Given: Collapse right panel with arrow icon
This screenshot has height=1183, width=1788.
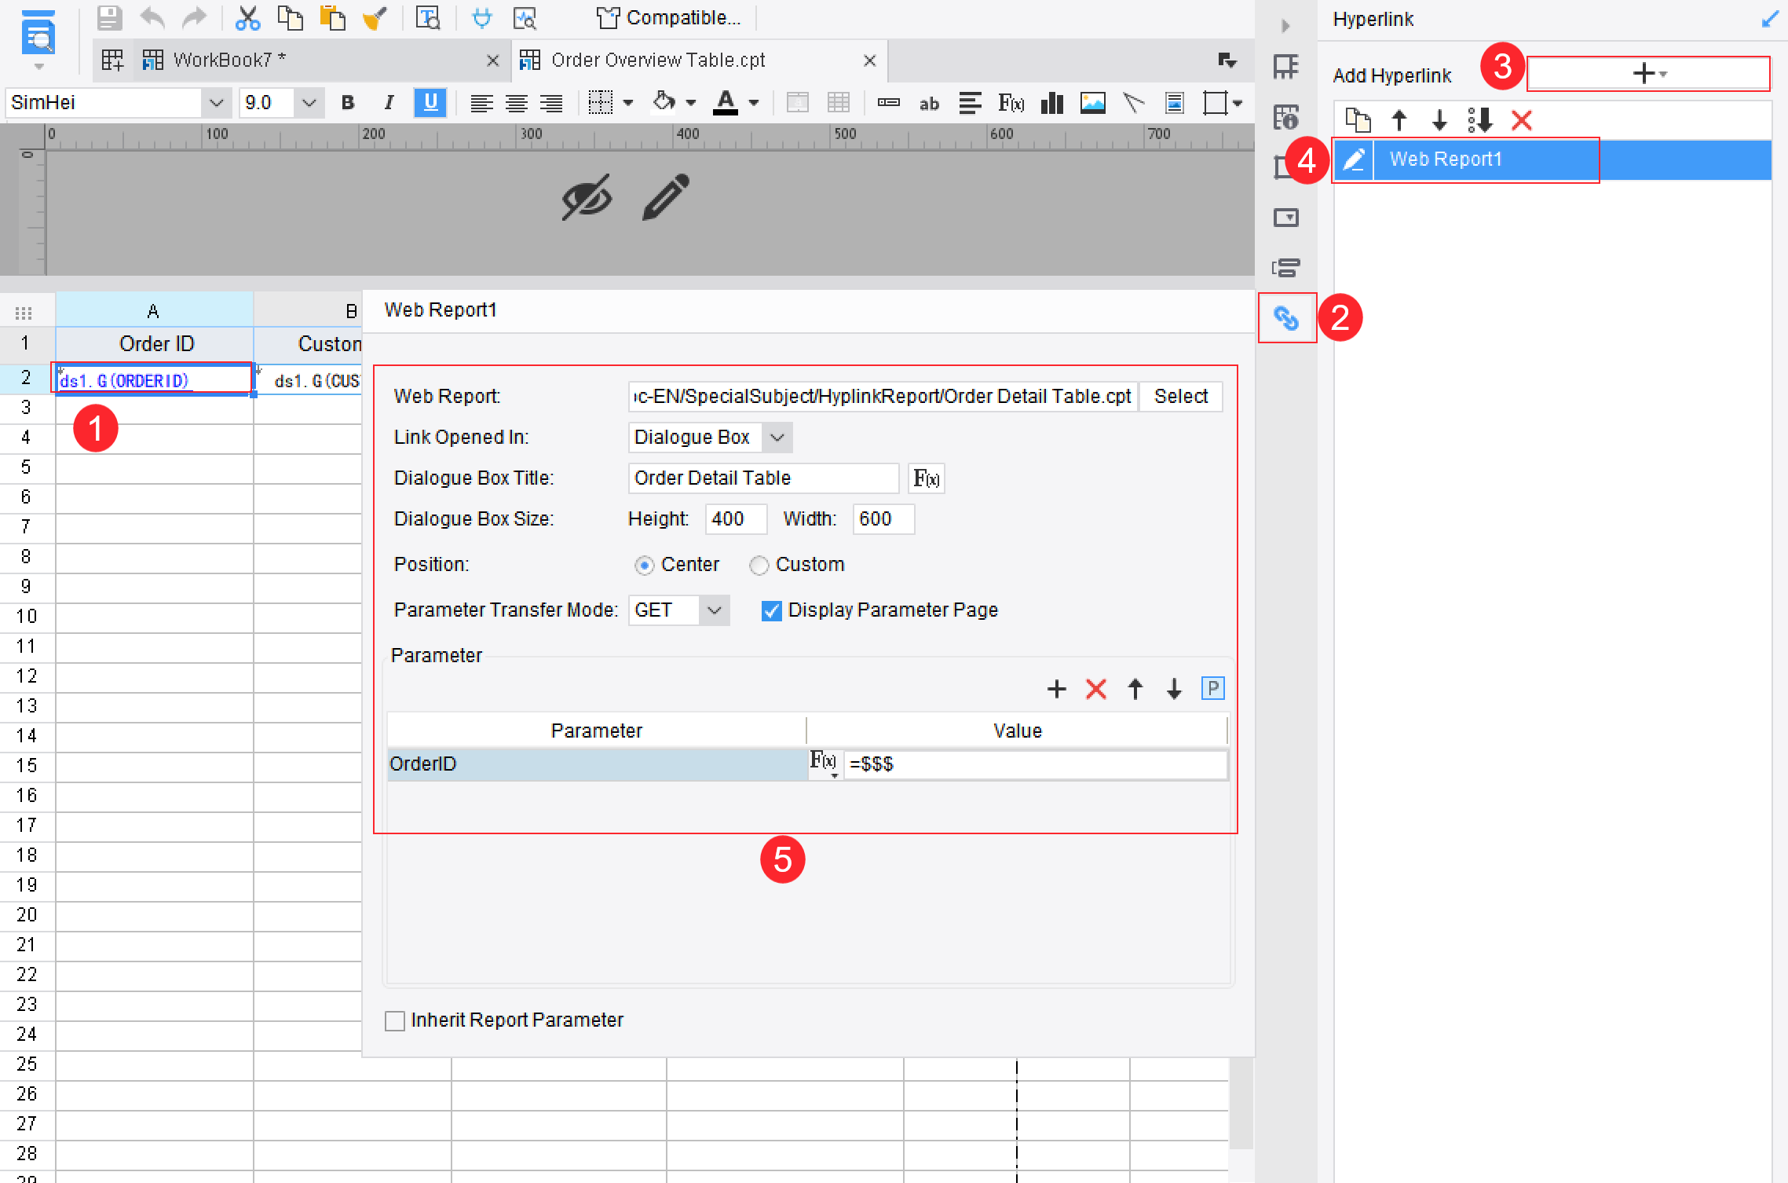Looking at the screenshot, I should (x=1285, y=26).
